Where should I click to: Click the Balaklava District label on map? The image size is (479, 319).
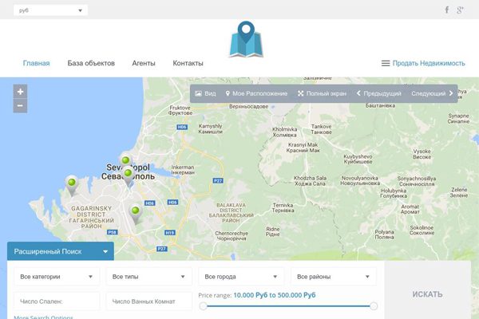(231, 212)
